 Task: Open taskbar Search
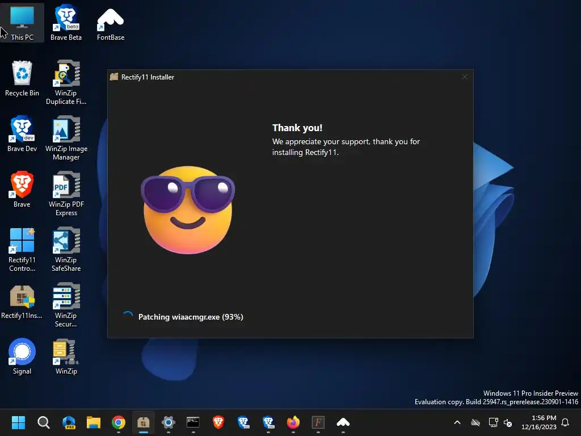43,422
